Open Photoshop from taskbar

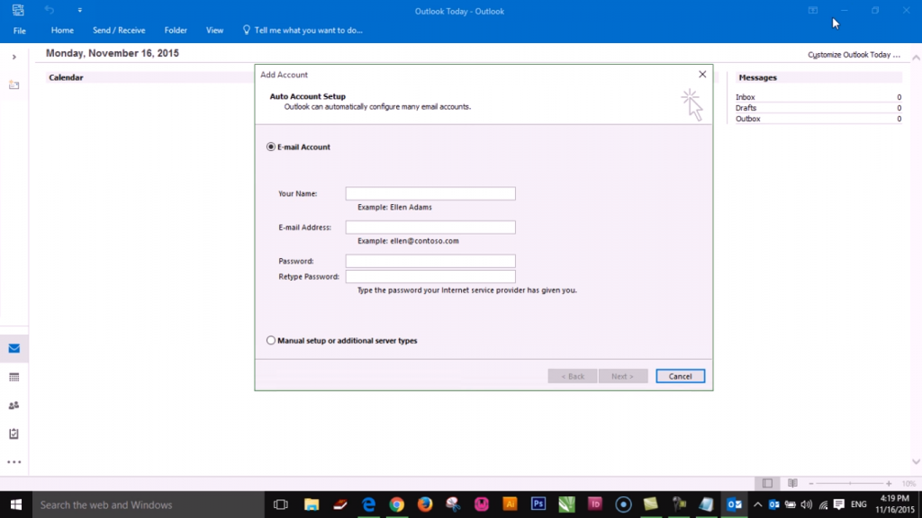coord(538,505)
